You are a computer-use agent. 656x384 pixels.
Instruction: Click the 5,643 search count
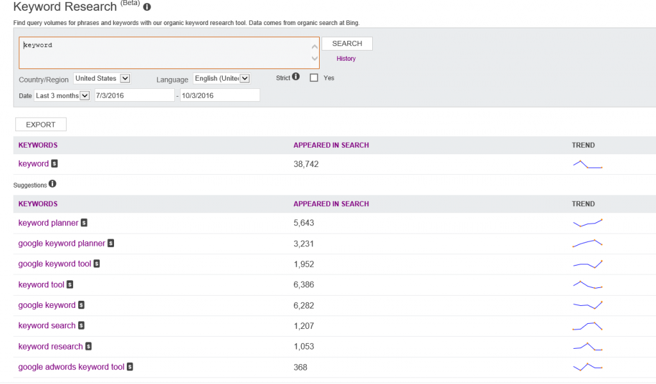tap(304, 223)
